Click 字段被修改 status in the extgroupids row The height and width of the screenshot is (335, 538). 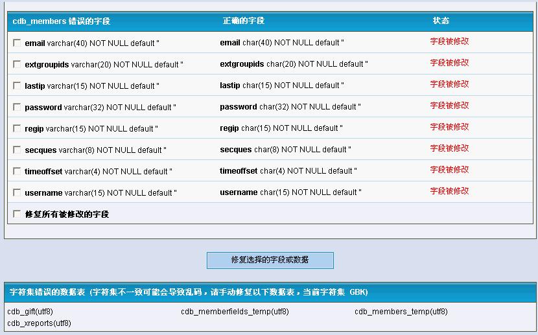point(449,63)
